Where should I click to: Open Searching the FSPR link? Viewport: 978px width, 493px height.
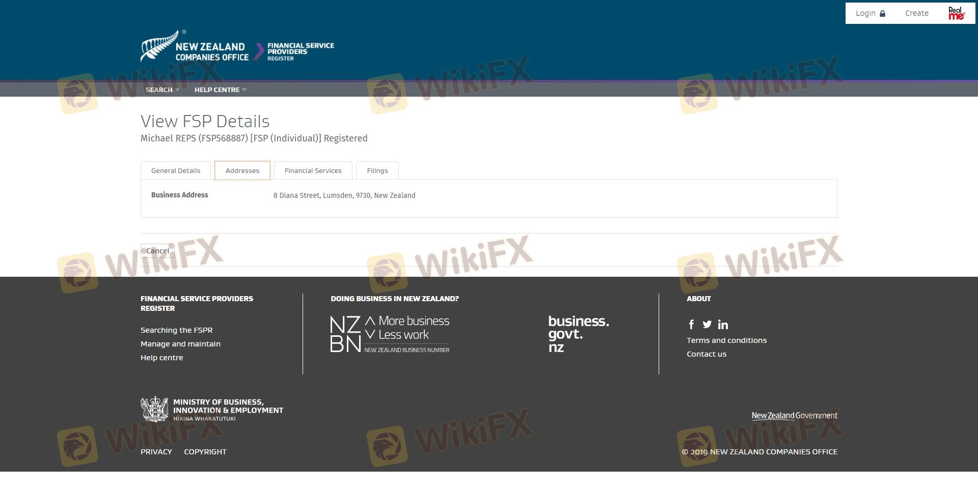pos(176,330)
